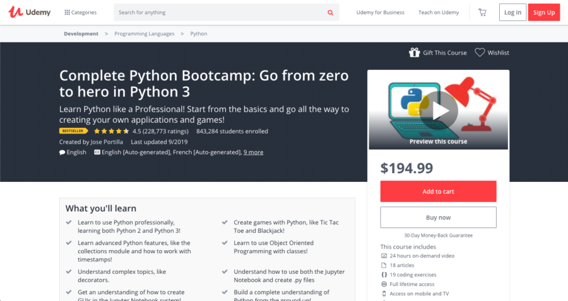Screen dimensions: 568x301
Task: Open instructor Jose Portilla link
Action: coord(107,142)
